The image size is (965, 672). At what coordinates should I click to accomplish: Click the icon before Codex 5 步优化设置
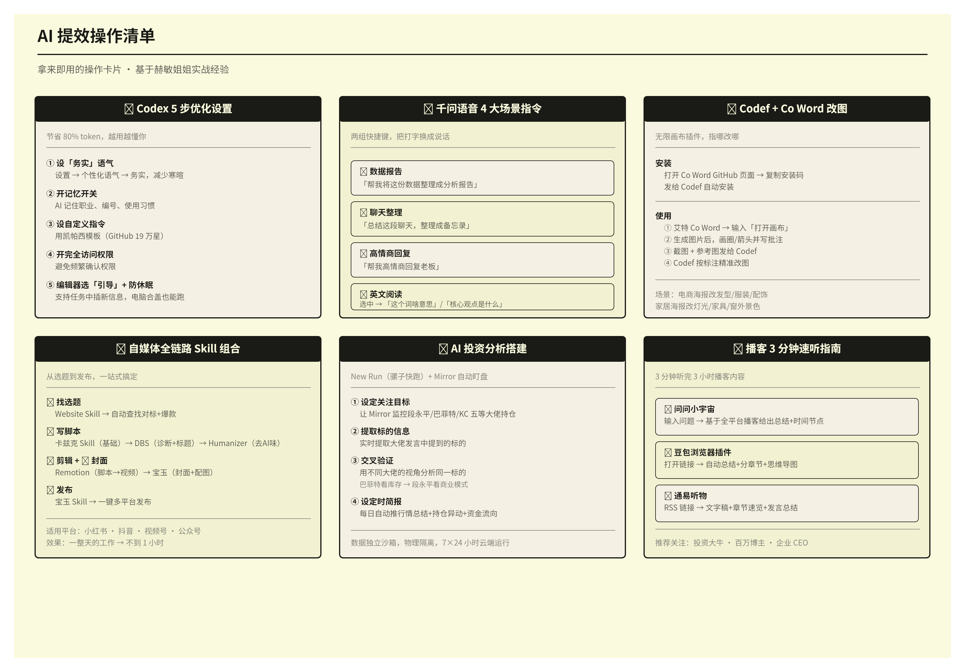(x=129, y=109)
